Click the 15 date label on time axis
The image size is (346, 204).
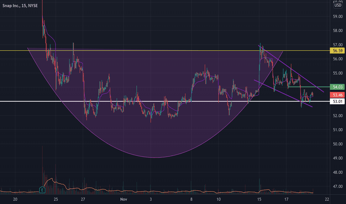pos(259,200)
